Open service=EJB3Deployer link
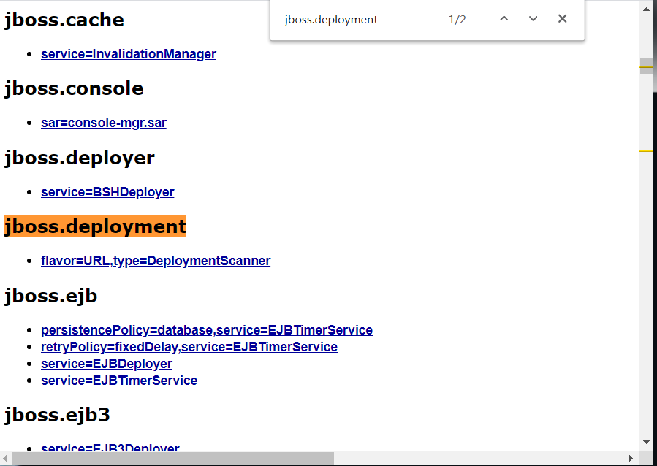The width and height of the screenshot is (657, 466). tap(110, 447)
